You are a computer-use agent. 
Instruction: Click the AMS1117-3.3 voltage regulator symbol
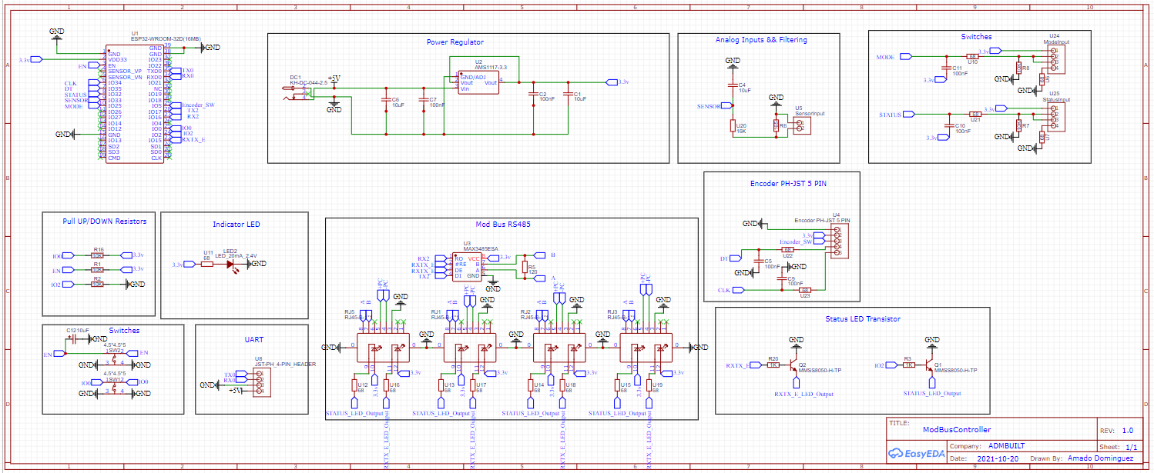(x=478, y=82)
